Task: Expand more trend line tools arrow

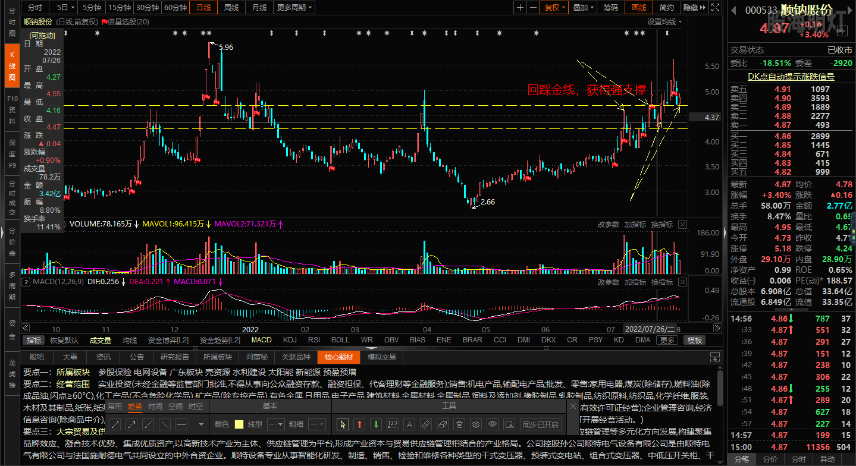Action: click(201, 424)
